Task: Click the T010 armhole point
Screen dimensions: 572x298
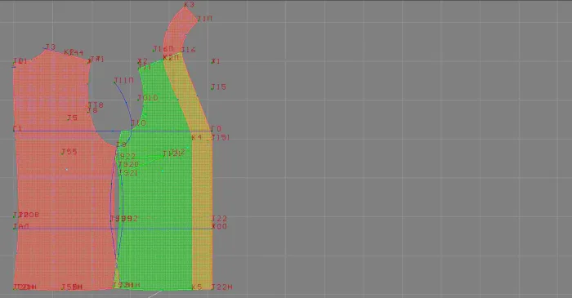Action: pyautogui.click(x=147, y=98)
